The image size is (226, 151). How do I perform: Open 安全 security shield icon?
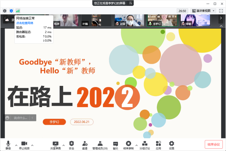[x=72, y=145]
